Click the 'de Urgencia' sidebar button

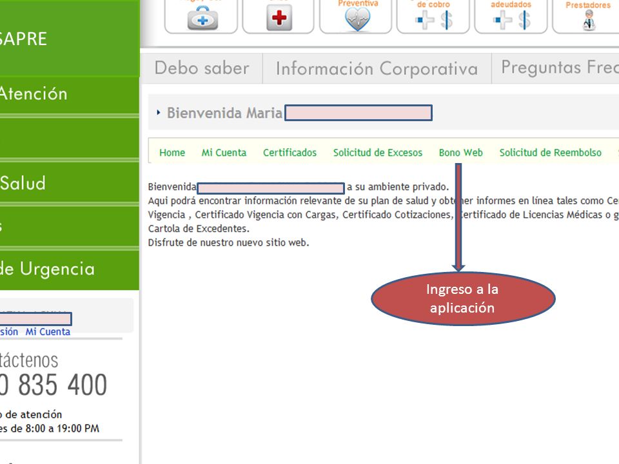tap(70, 269)
